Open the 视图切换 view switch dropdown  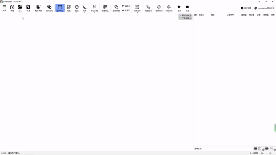169,12
